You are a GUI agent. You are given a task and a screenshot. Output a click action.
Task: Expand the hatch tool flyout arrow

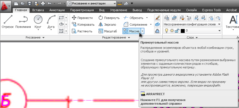click(x=66, y=31)
